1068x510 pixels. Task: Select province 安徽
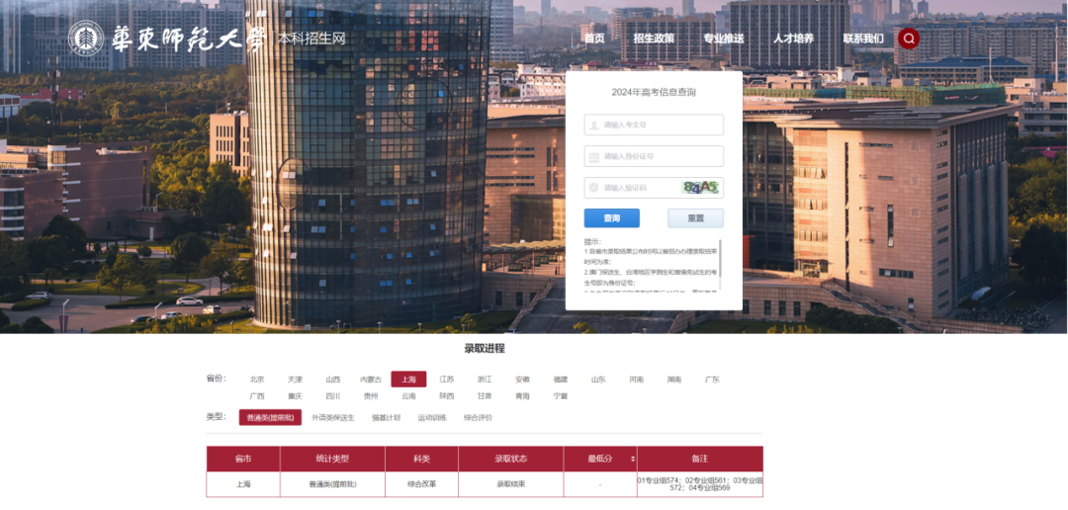[522, 380]
